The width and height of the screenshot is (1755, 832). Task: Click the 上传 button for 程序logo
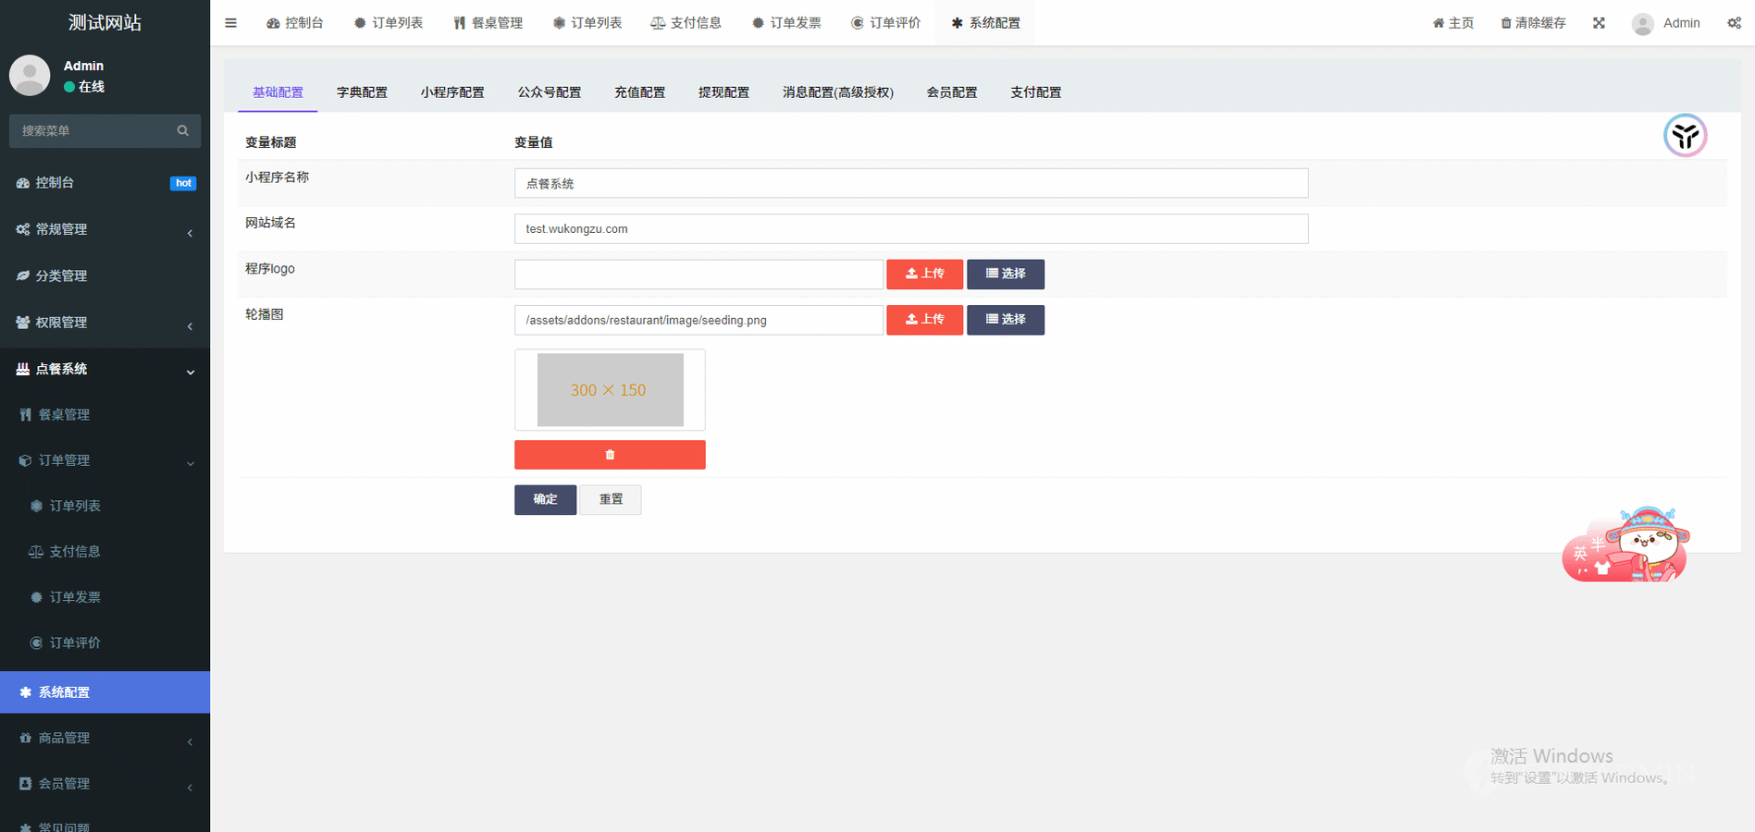point(924,274)
